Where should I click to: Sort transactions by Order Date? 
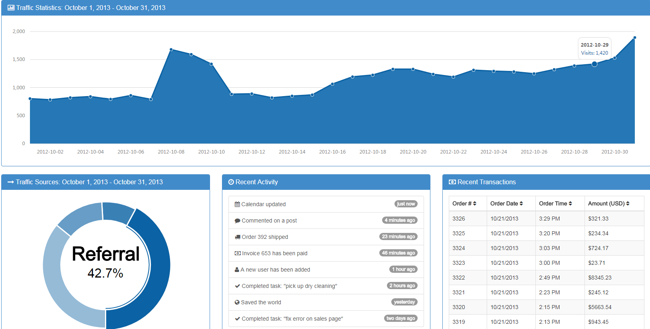pyautogui.click(x=506, y=203)
